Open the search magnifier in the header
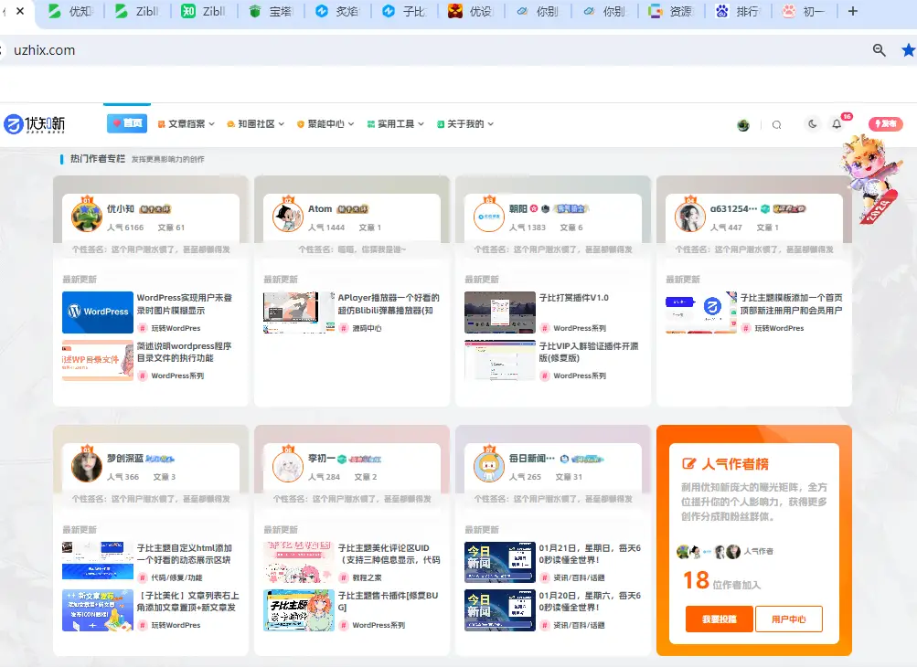The width and height of the screenshot is (917, 667). 776,123
